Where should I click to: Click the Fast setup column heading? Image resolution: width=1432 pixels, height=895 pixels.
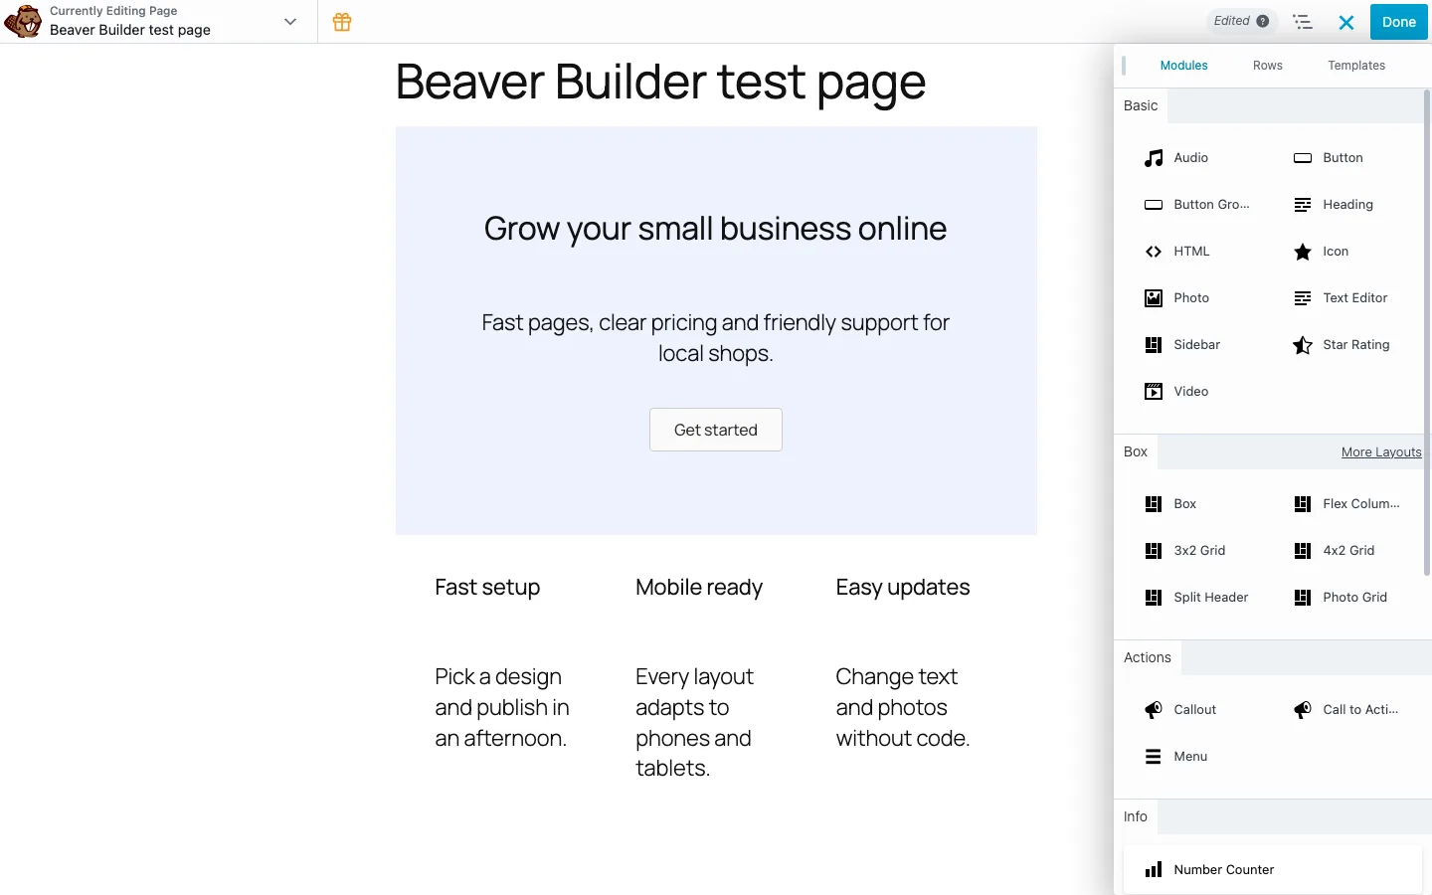pos(487,588)
